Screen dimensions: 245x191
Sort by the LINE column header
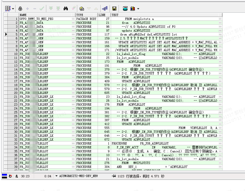(104, 15)
